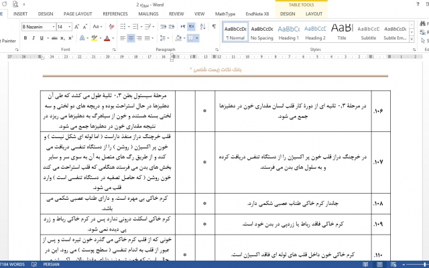Switch to Read Mode view

365,265
